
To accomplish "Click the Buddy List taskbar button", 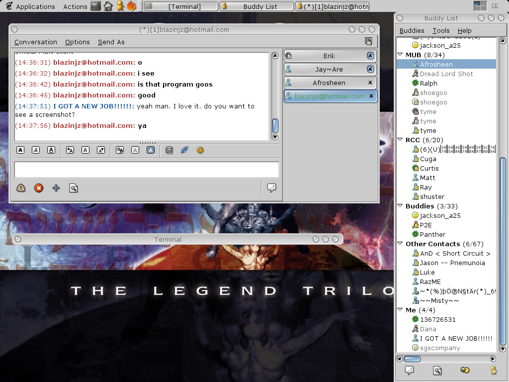I will point(256,6).
